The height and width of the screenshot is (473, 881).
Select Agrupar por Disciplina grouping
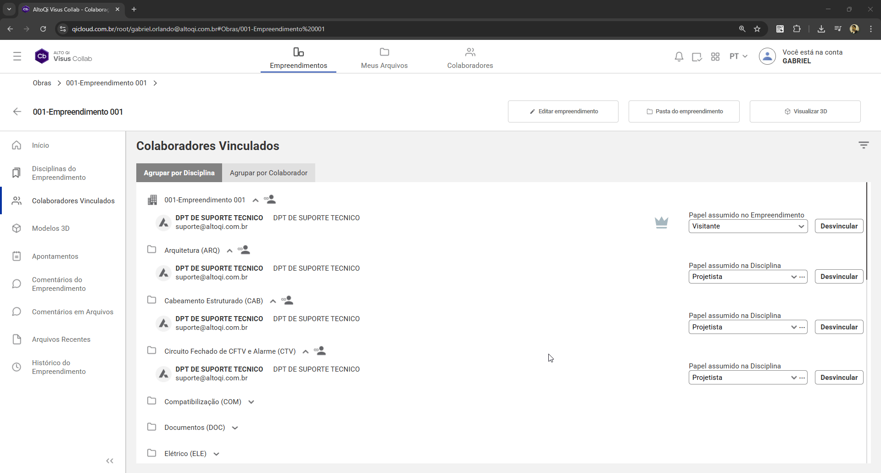179,173
